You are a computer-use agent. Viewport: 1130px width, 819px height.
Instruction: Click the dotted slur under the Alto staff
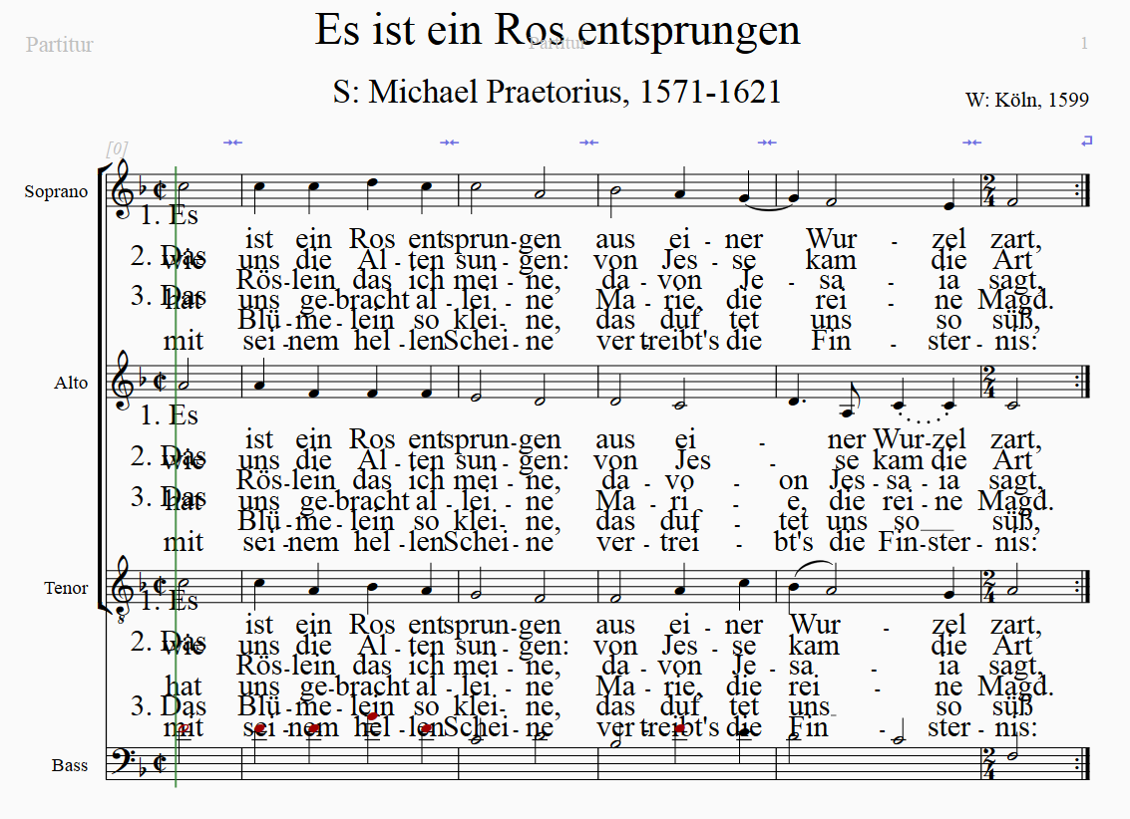coord(924,417)
